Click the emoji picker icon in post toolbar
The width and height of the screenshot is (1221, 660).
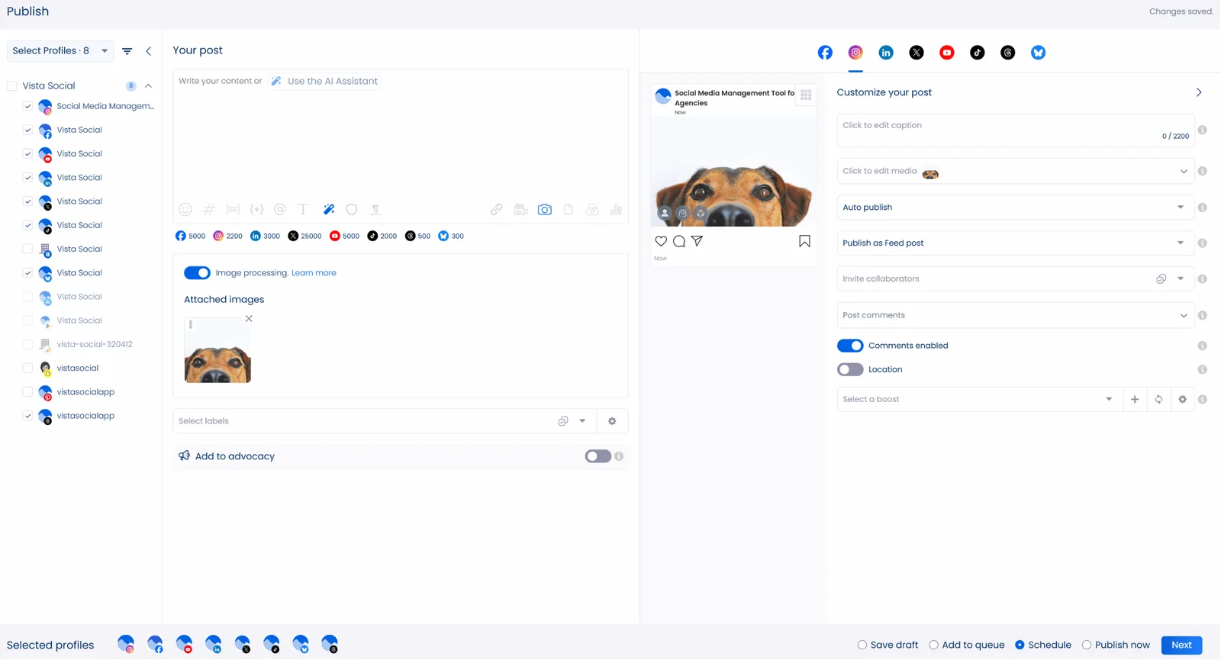click(x=185, y=210)
